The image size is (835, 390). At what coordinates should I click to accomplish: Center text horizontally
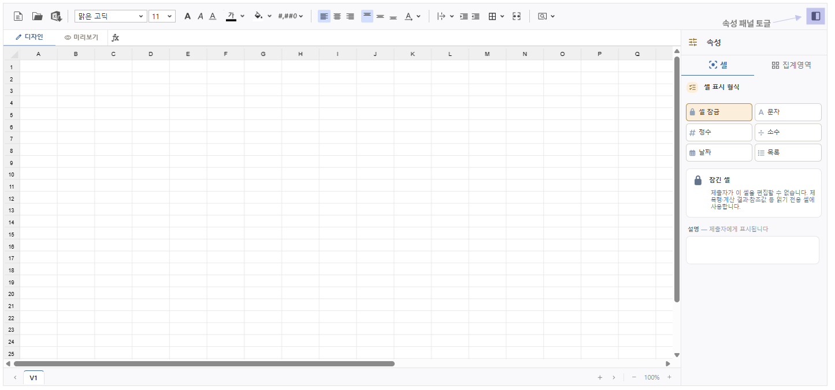click(x=337, y=16)
